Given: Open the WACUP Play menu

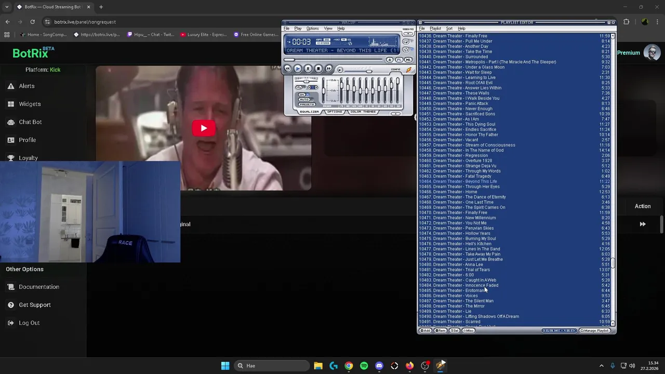Looking at the screenshot, I should click(x=298, y=29).
